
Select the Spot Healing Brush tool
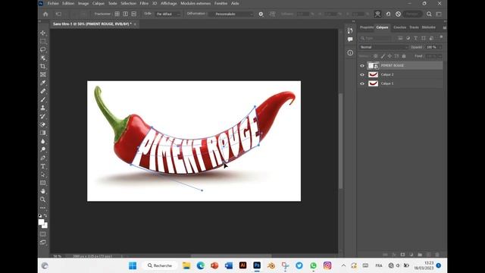pos(43,91)
